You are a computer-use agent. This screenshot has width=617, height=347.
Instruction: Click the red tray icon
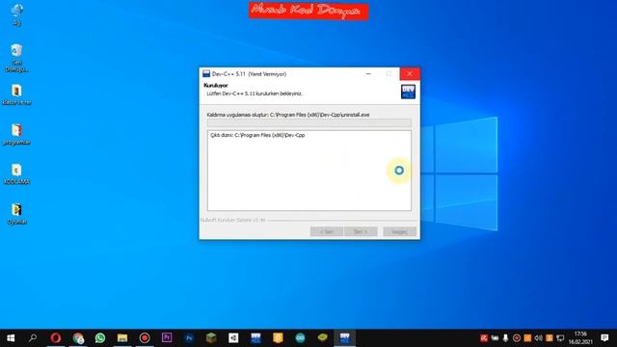[484, 338]
